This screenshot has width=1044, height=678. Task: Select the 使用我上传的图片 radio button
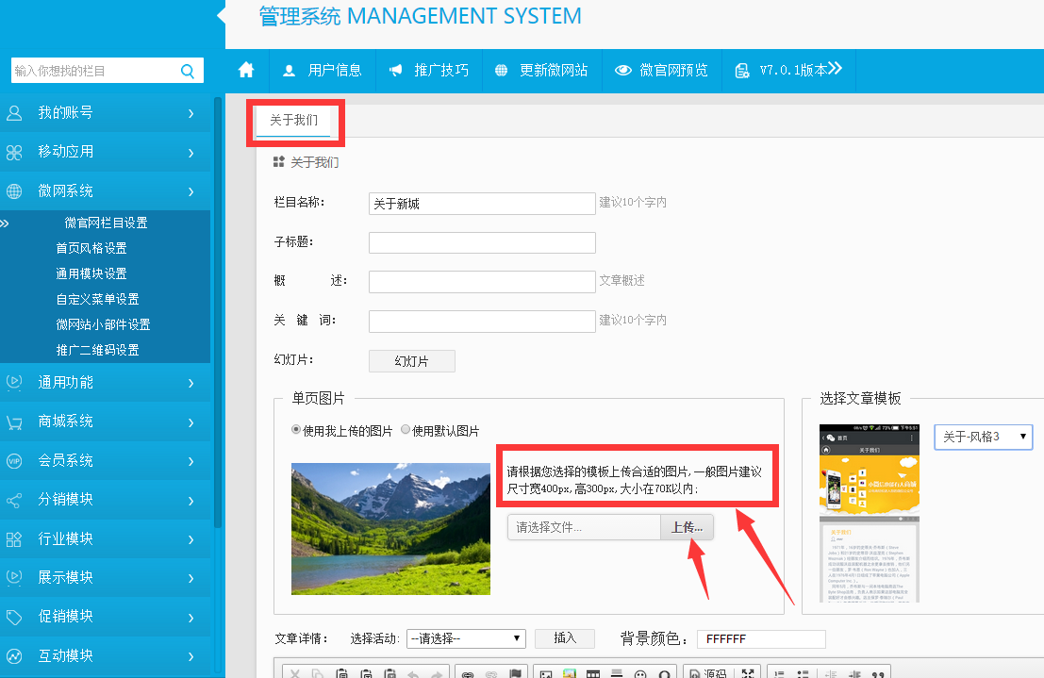point(297,430)
